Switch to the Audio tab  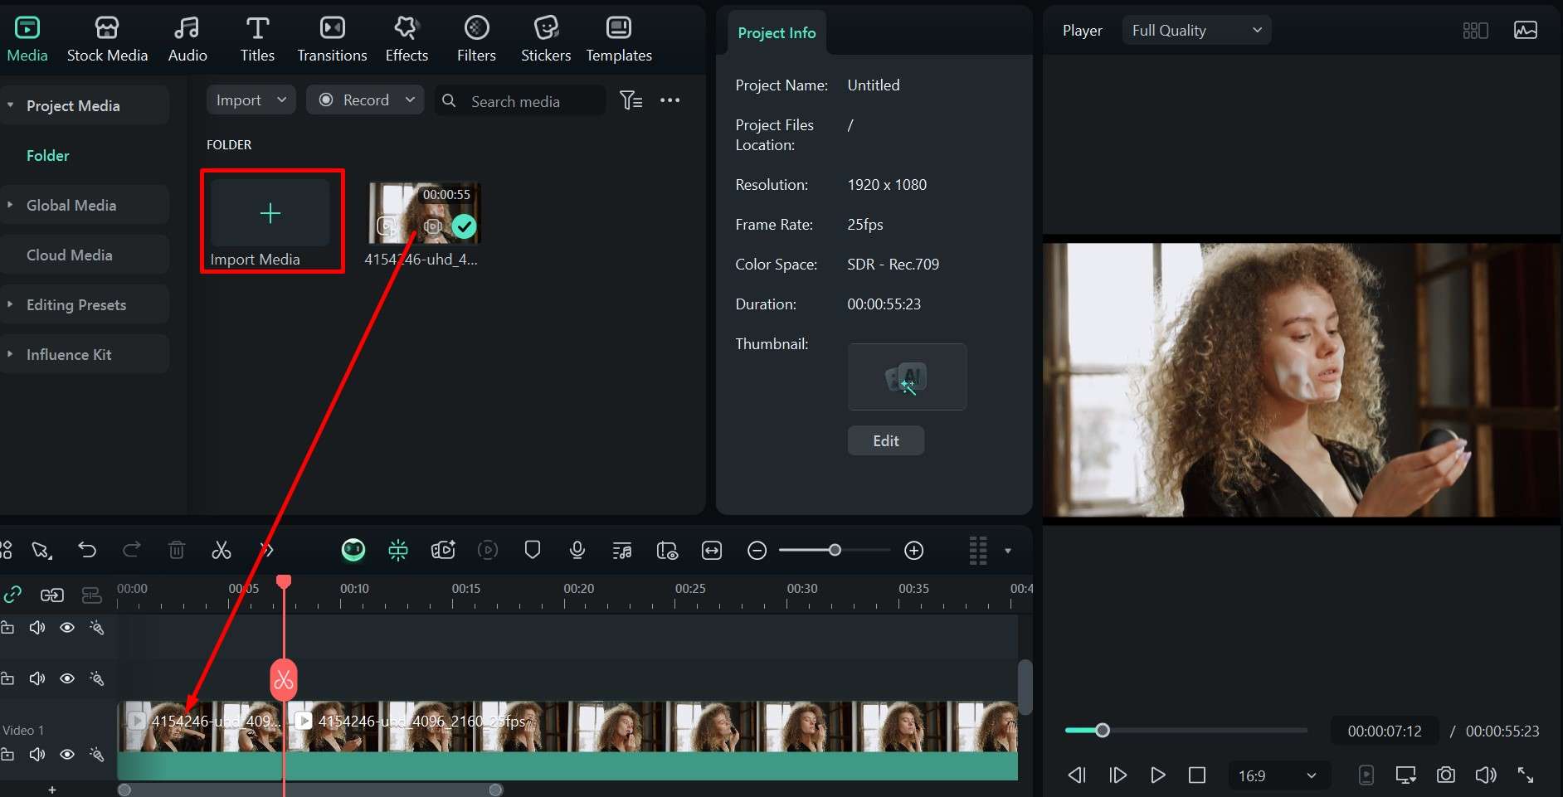(x=187, y=40)
